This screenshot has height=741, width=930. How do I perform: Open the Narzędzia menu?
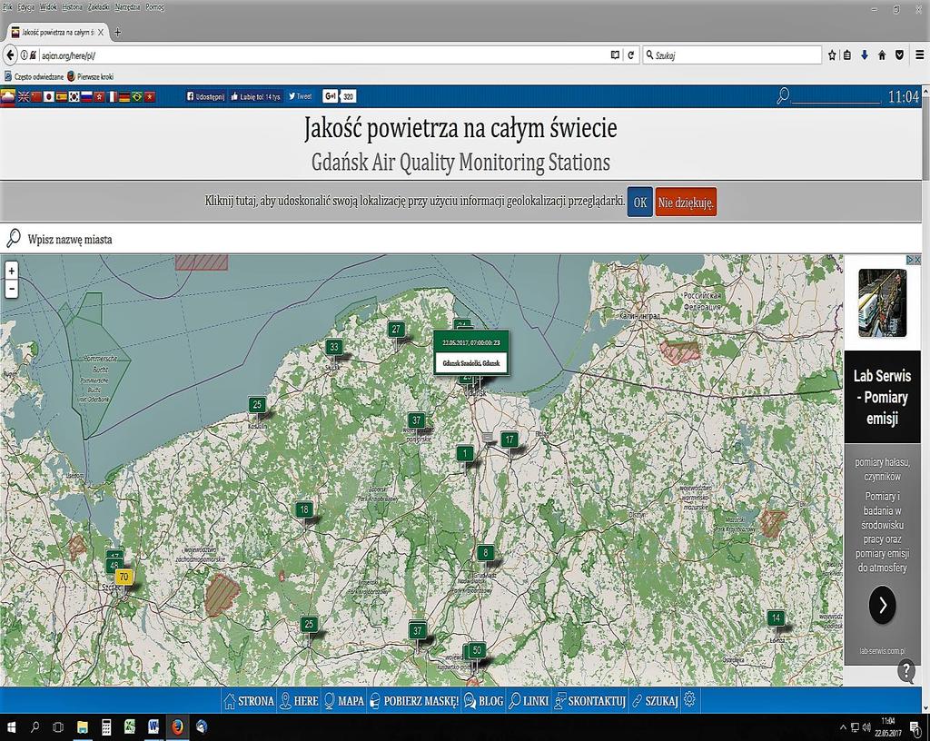click(x=127, y=7)
